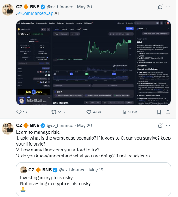This screenshot has height=197, width=178.
Task: Open the embedded CoinMarketCap screenshot image
Action: coord(93,62)
